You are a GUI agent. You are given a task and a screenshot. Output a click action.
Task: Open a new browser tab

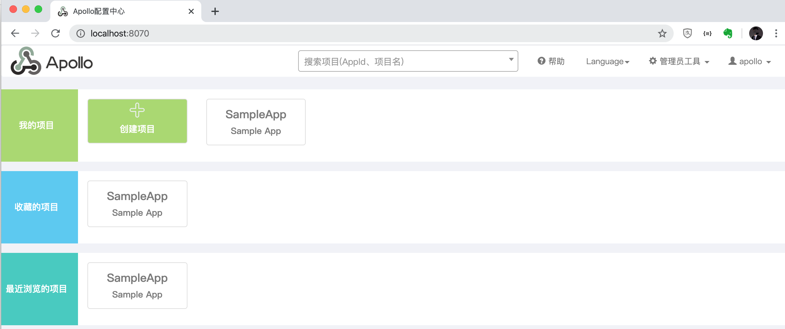point(215,11)
